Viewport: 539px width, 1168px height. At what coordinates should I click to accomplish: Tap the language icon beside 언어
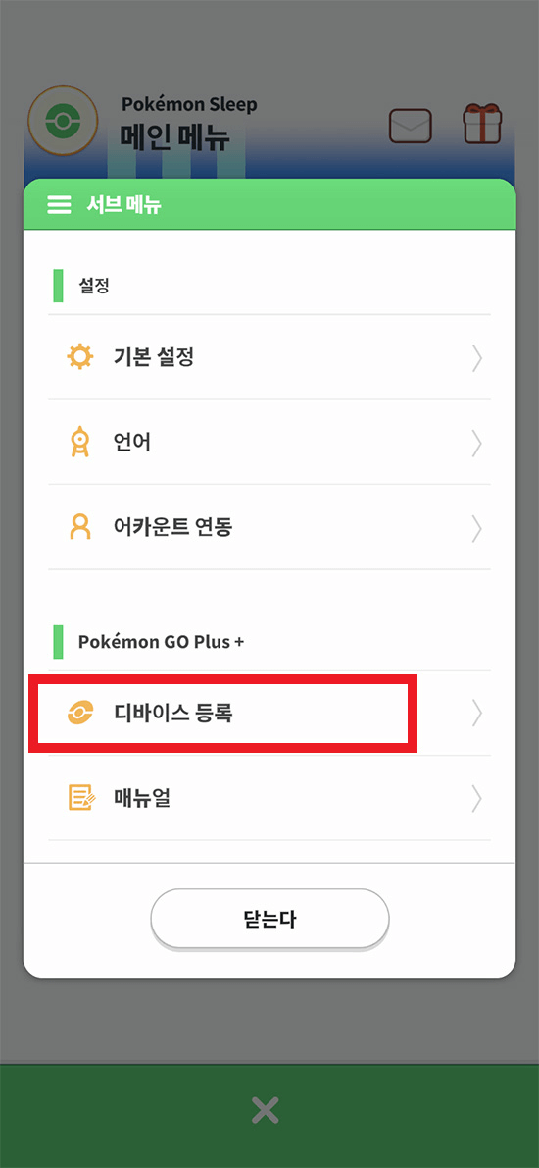tap(78, 444)
